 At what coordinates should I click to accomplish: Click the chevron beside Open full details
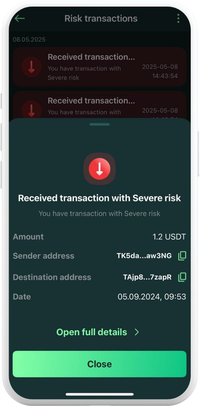(137, 332)
